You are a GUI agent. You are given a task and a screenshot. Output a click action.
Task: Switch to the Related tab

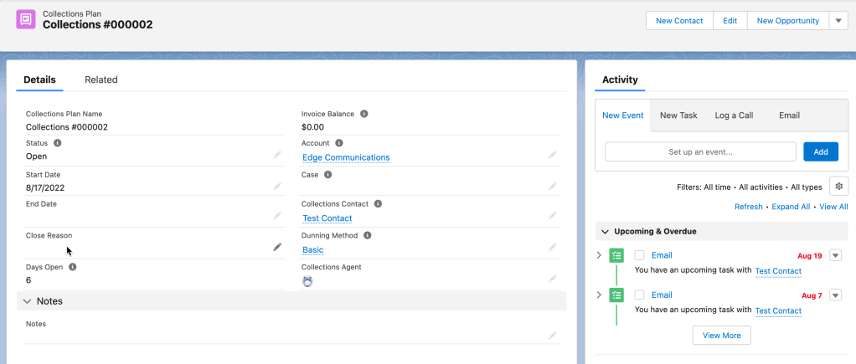[x=101, y=79]
